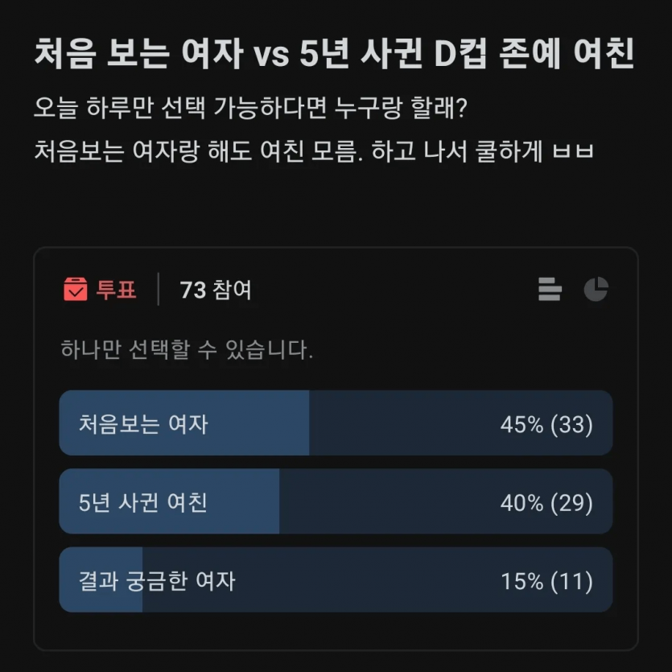This screenshot has width=672, height=672.
Task: Open the '73 참여' participant count
Action: click(x=216, y=290)
